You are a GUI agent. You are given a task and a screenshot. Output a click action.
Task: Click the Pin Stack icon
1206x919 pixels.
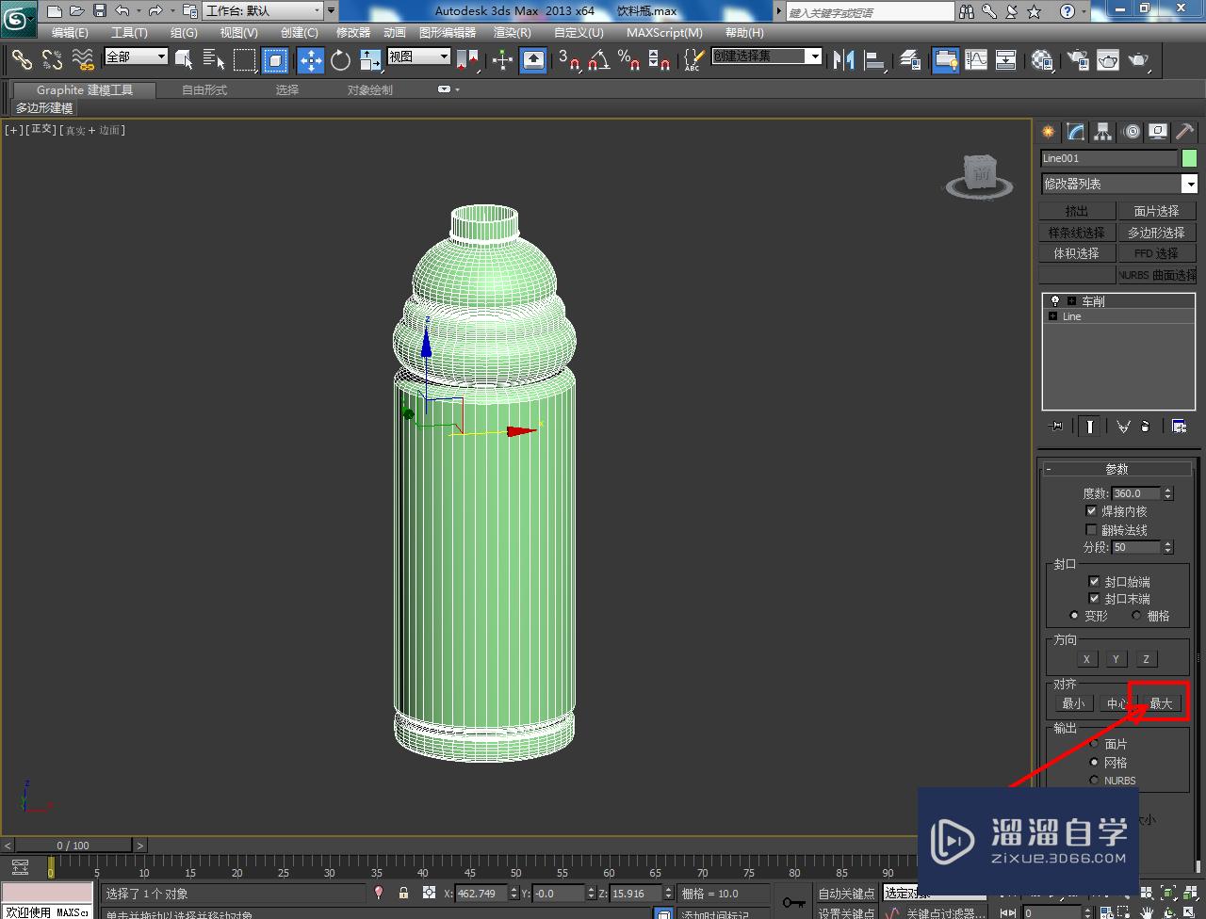pyautogui.click(x=1056, y=427)
